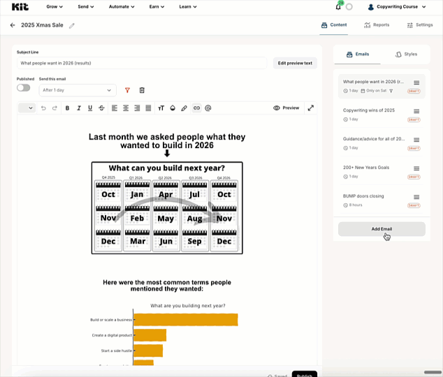Expand the editor to fullscreen
The width and height of the screenshot is (443, 377).
(311, 108)
